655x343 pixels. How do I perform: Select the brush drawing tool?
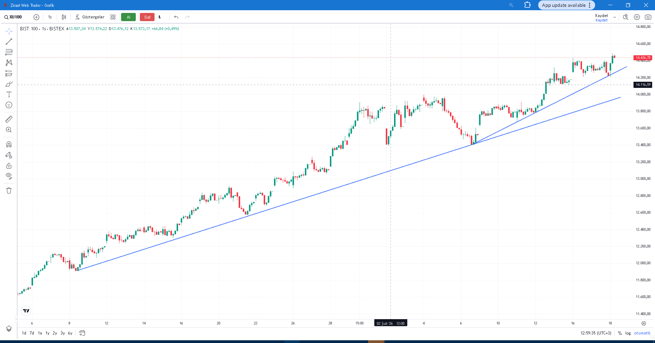click(x=9, y=84)
